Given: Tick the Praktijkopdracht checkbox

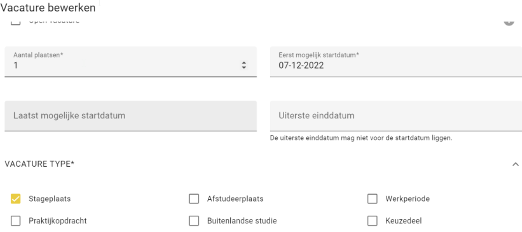Looking at the screenshot, I should click(x=15, y=221).
